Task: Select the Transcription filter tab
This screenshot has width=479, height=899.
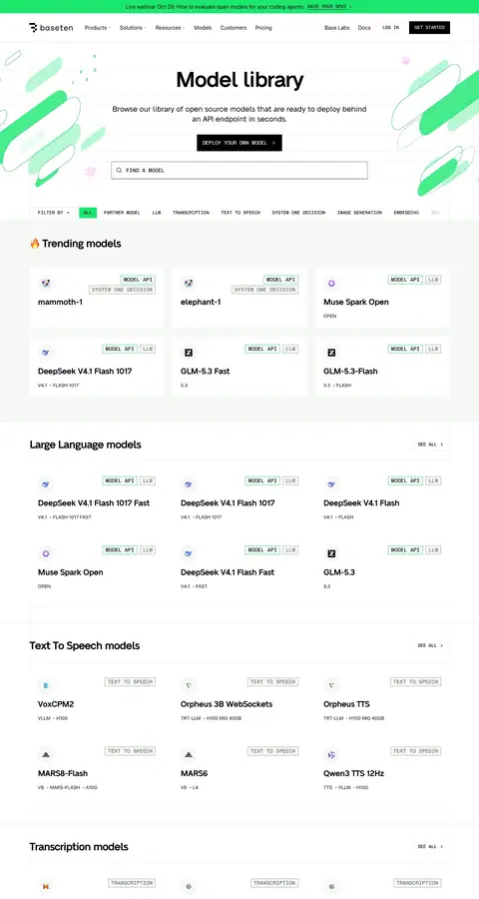Action: 191,213
